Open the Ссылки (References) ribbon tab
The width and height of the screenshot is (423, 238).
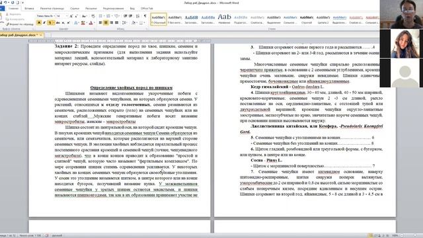pyautogui.click(x=75, y=9)
